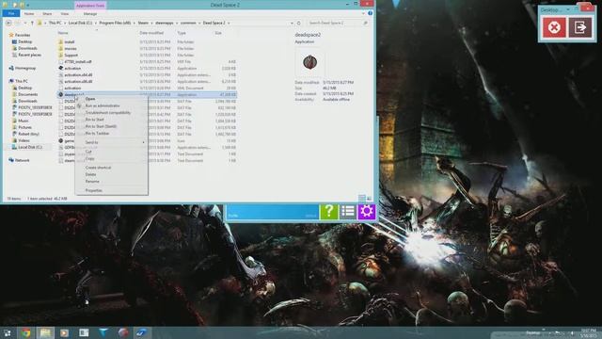Choose Cut in the context menu
This screenshot has width=602, height=339.
tap(88, 152)
